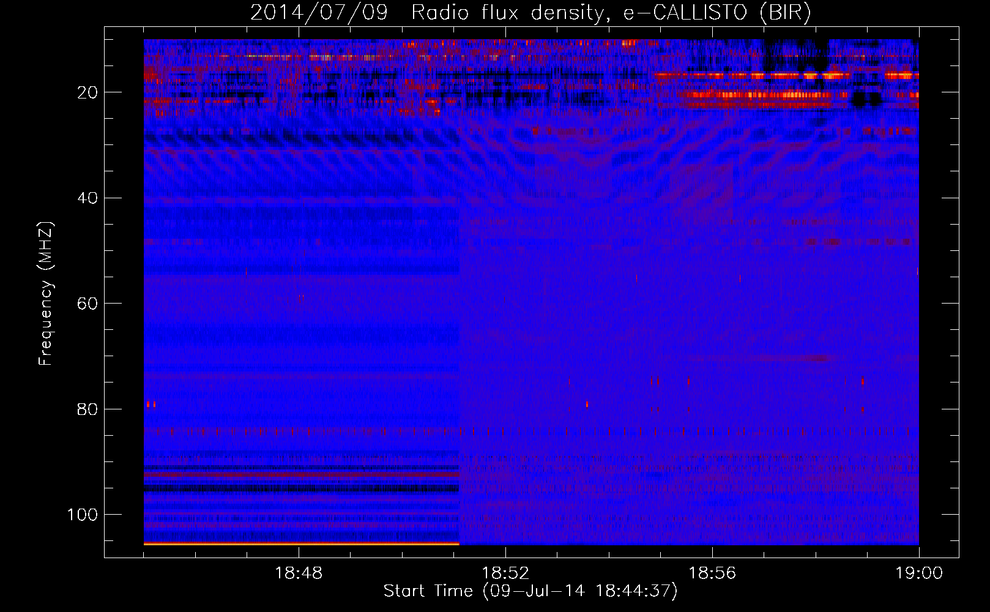Click the time tick label '19:00'
The height and width of the screenshot is (612, 990).
[x=919, y=573]
